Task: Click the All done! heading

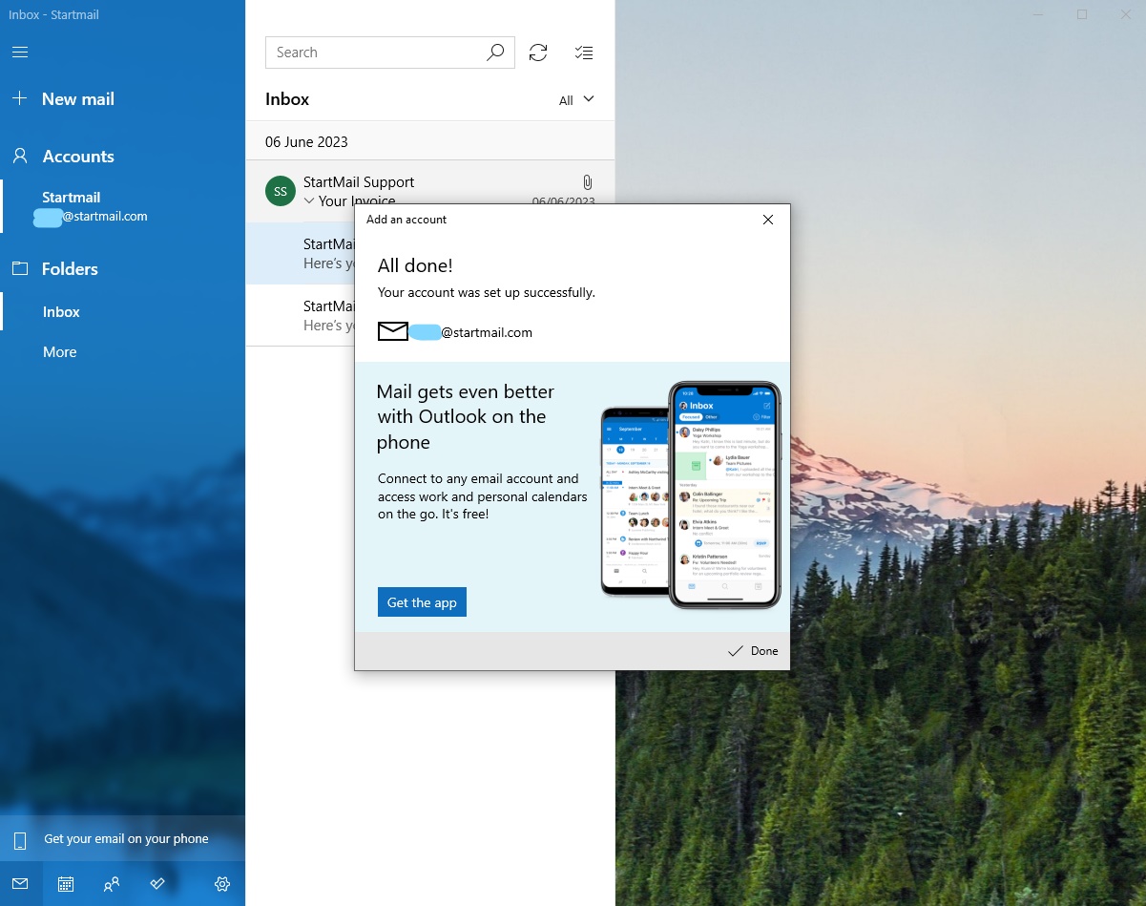Action: coord(415,265)
